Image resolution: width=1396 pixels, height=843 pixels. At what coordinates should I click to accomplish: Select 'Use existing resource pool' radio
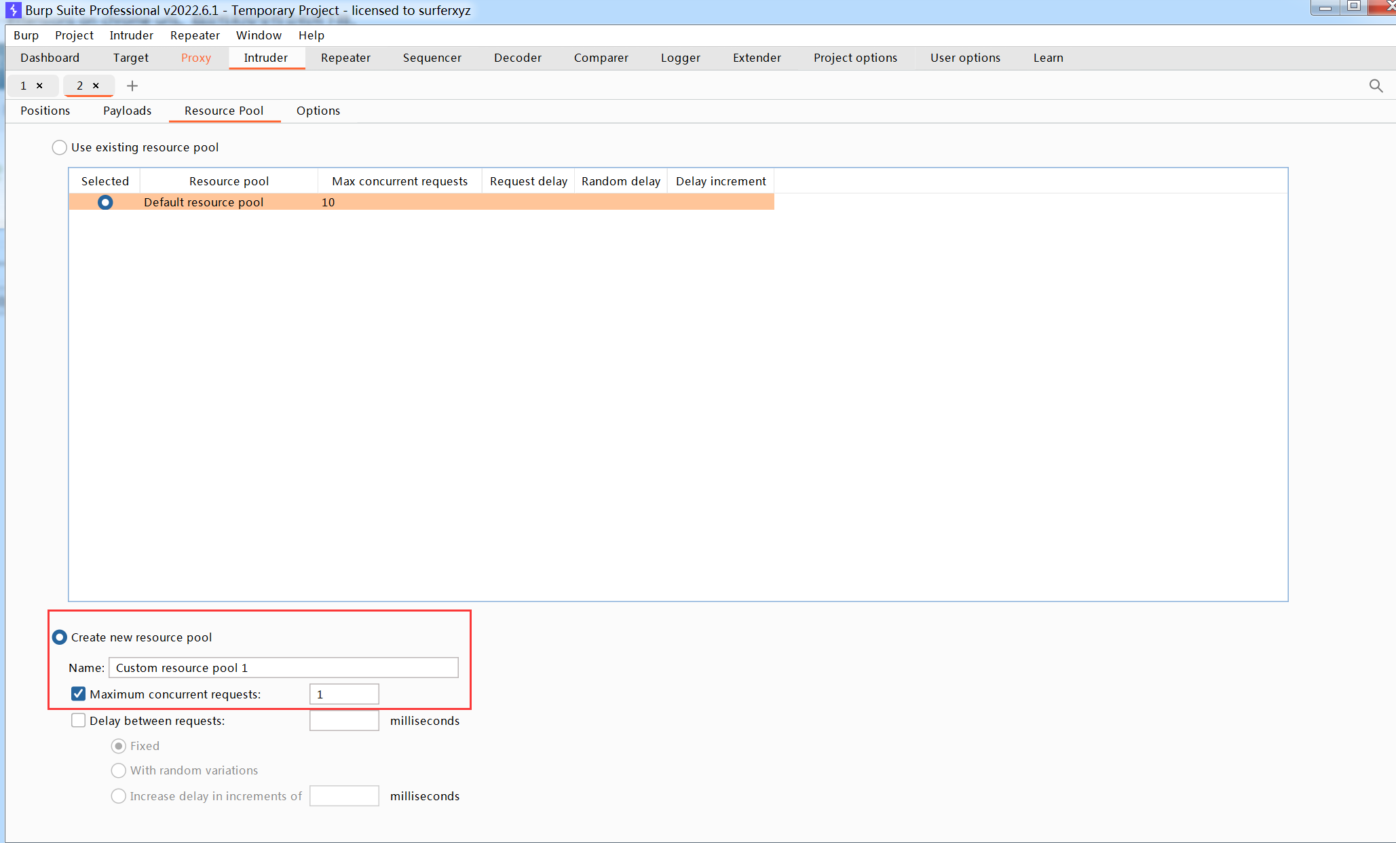click(60, 147)
